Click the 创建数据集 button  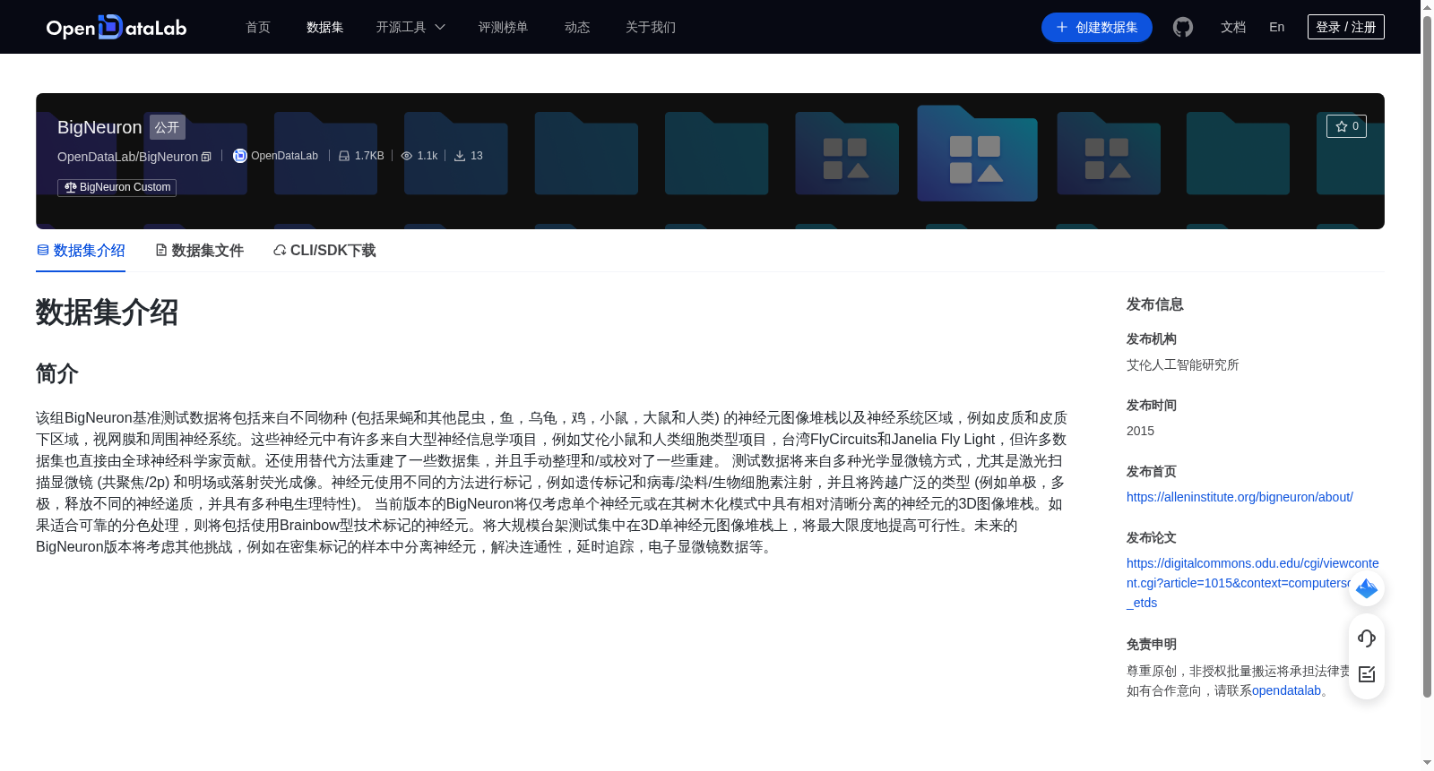coord(1097,27)
